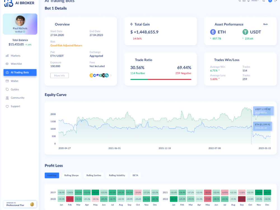Click the 114 Positive label

click(x=138, y=73)
